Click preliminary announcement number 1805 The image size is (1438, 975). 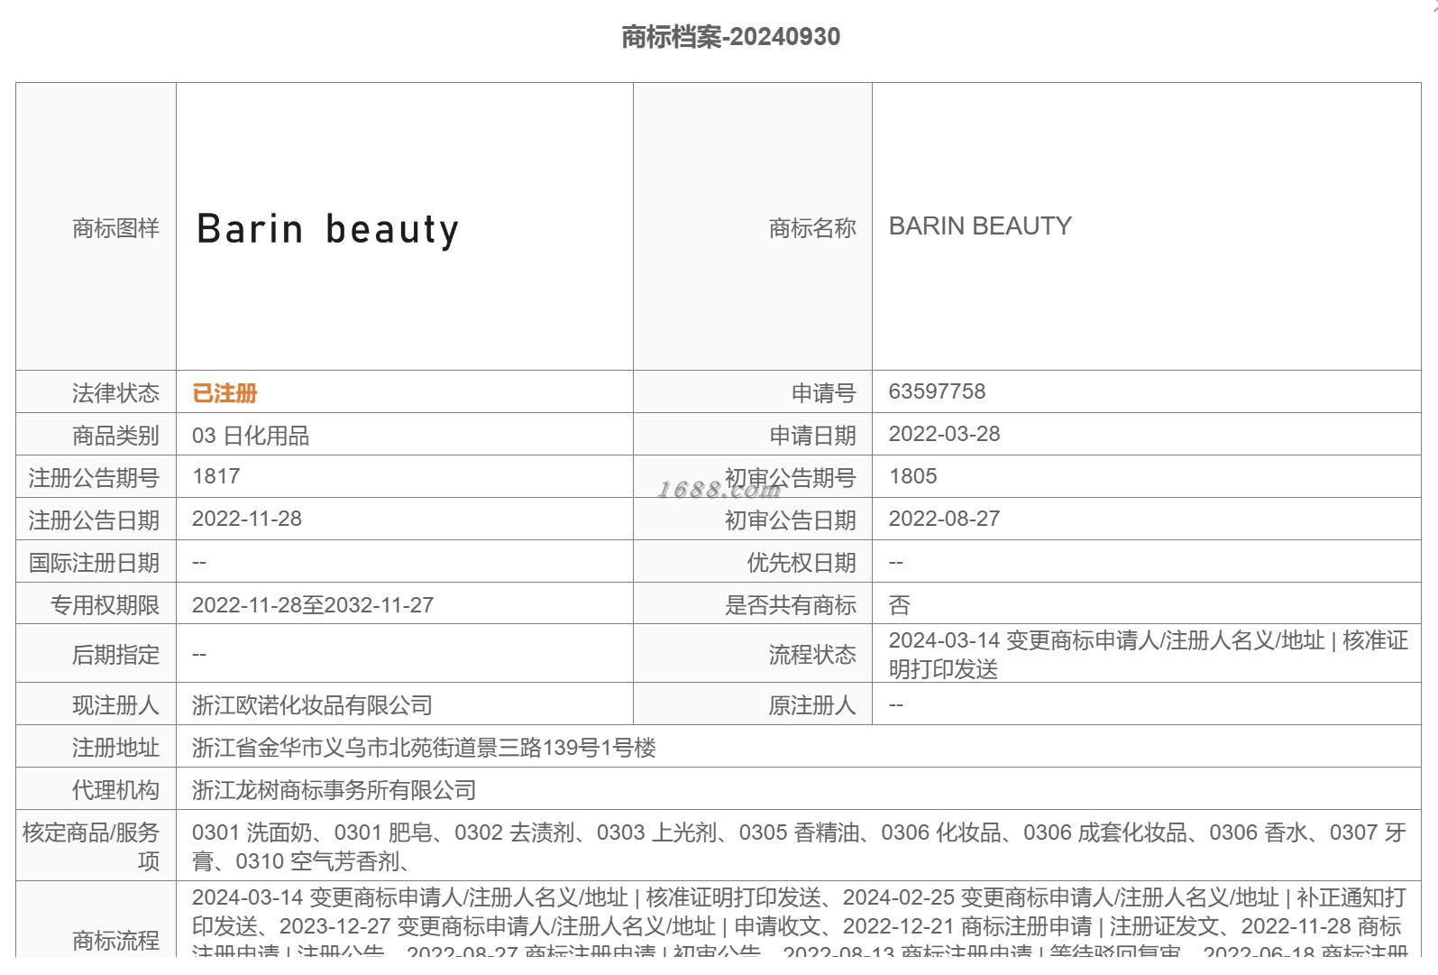point(912,476)
